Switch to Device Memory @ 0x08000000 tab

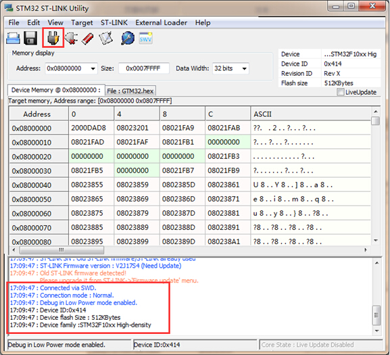[x=56, y=90]
